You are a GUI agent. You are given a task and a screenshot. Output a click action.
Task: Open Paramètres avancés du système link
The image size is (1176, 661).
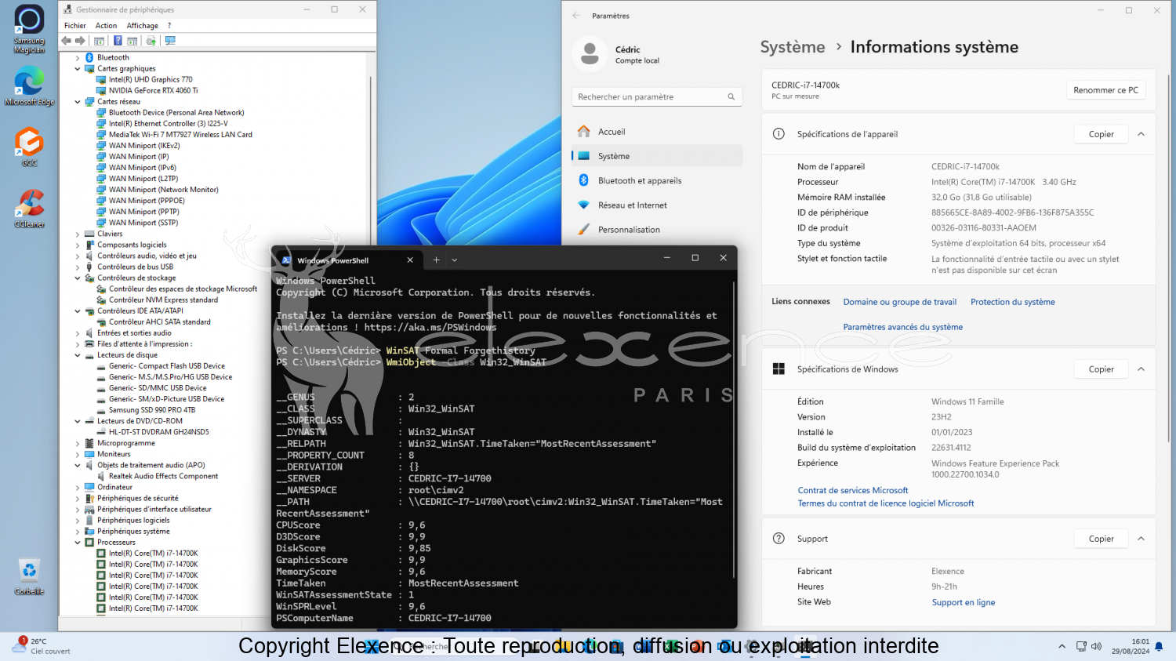[902, 327]
